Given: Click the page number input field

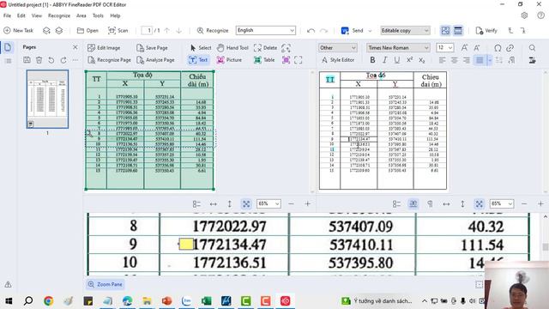Looking at the screenshot, I should tap(147, 31).
